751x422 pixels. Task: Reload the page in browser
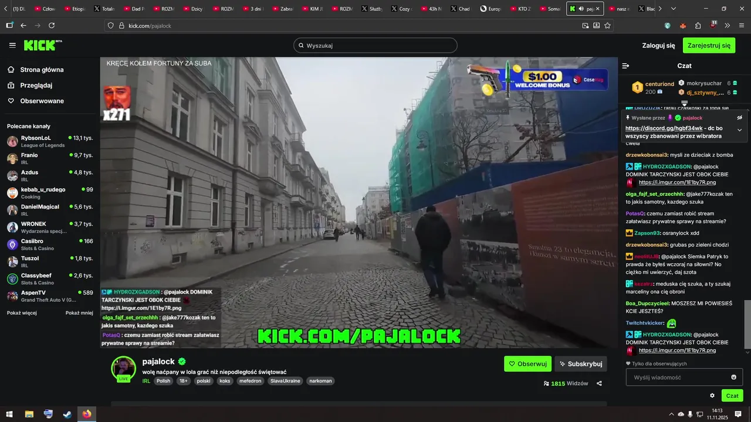pos(52,26)
